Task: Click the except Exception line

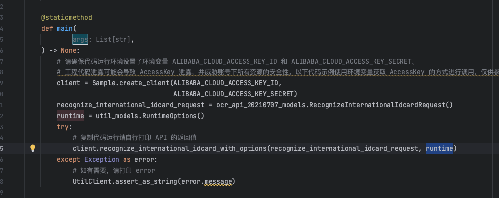Action: point(107,160)
